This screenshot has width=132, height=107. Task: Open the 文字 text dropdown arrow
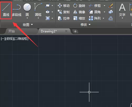(x=122, y=18)
